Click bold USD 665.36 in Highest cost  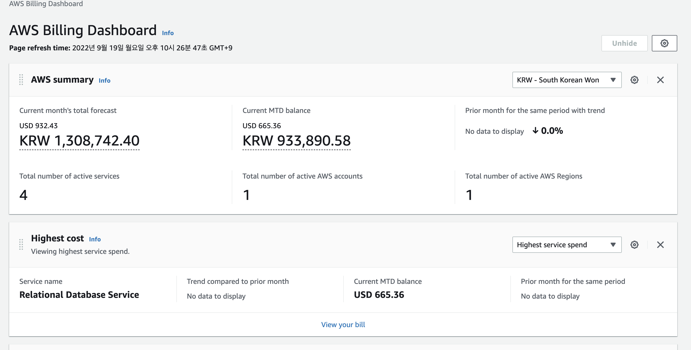[x=379, y=295]
